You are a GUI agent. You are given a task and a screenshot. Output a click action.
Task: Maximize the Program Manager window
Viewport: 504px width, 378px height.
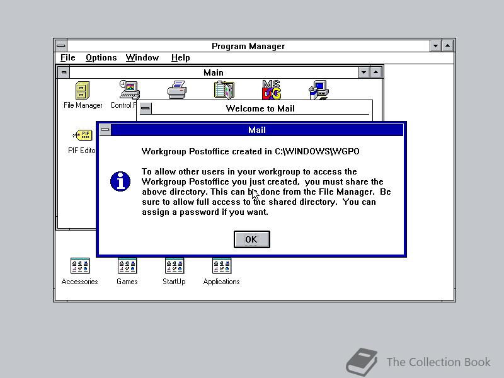coord(448,46)
